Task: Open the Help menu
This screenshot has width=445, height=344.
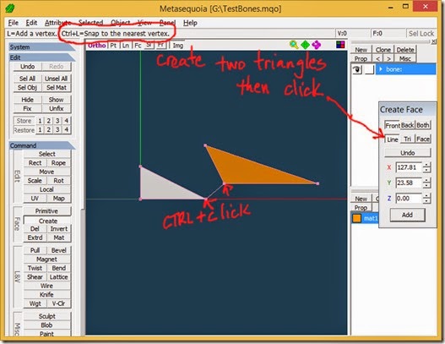Action: (x=190, y=23)
